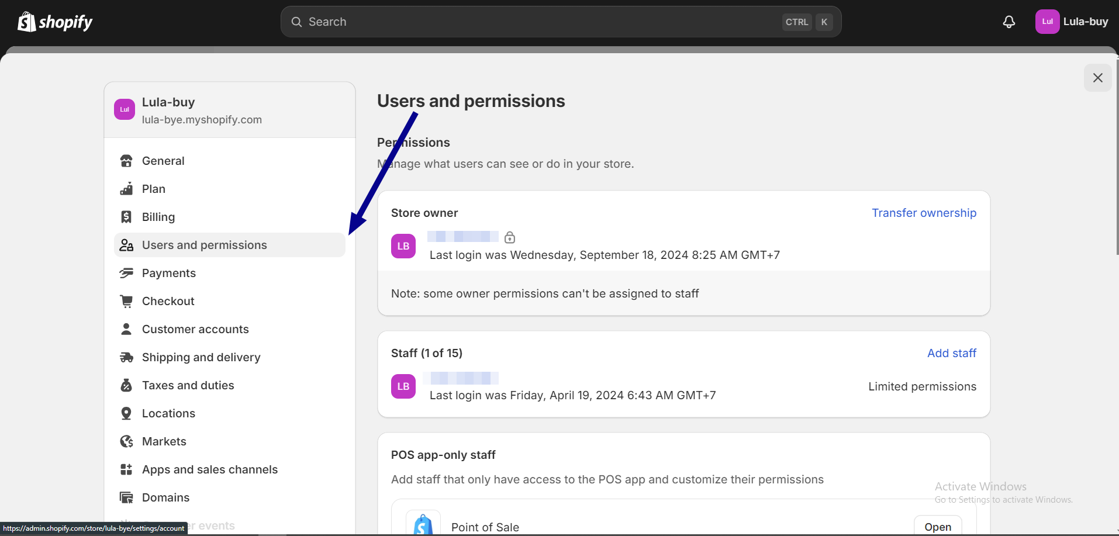Image resolution: width=1119 pixels, height=536 pixels.
Task: Open staff member with Limited permissions
Action: (x=683, y=386)
